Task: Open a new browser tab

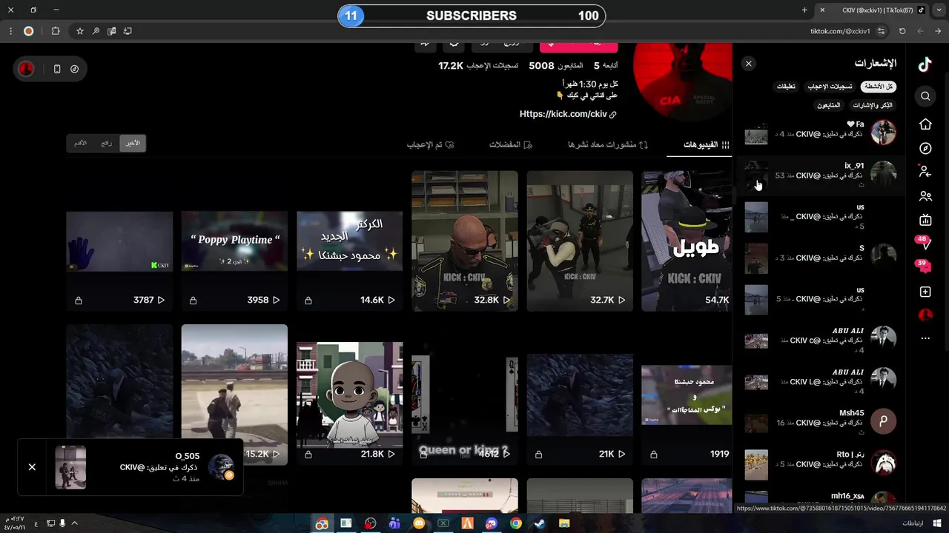Action: [804, 10]
